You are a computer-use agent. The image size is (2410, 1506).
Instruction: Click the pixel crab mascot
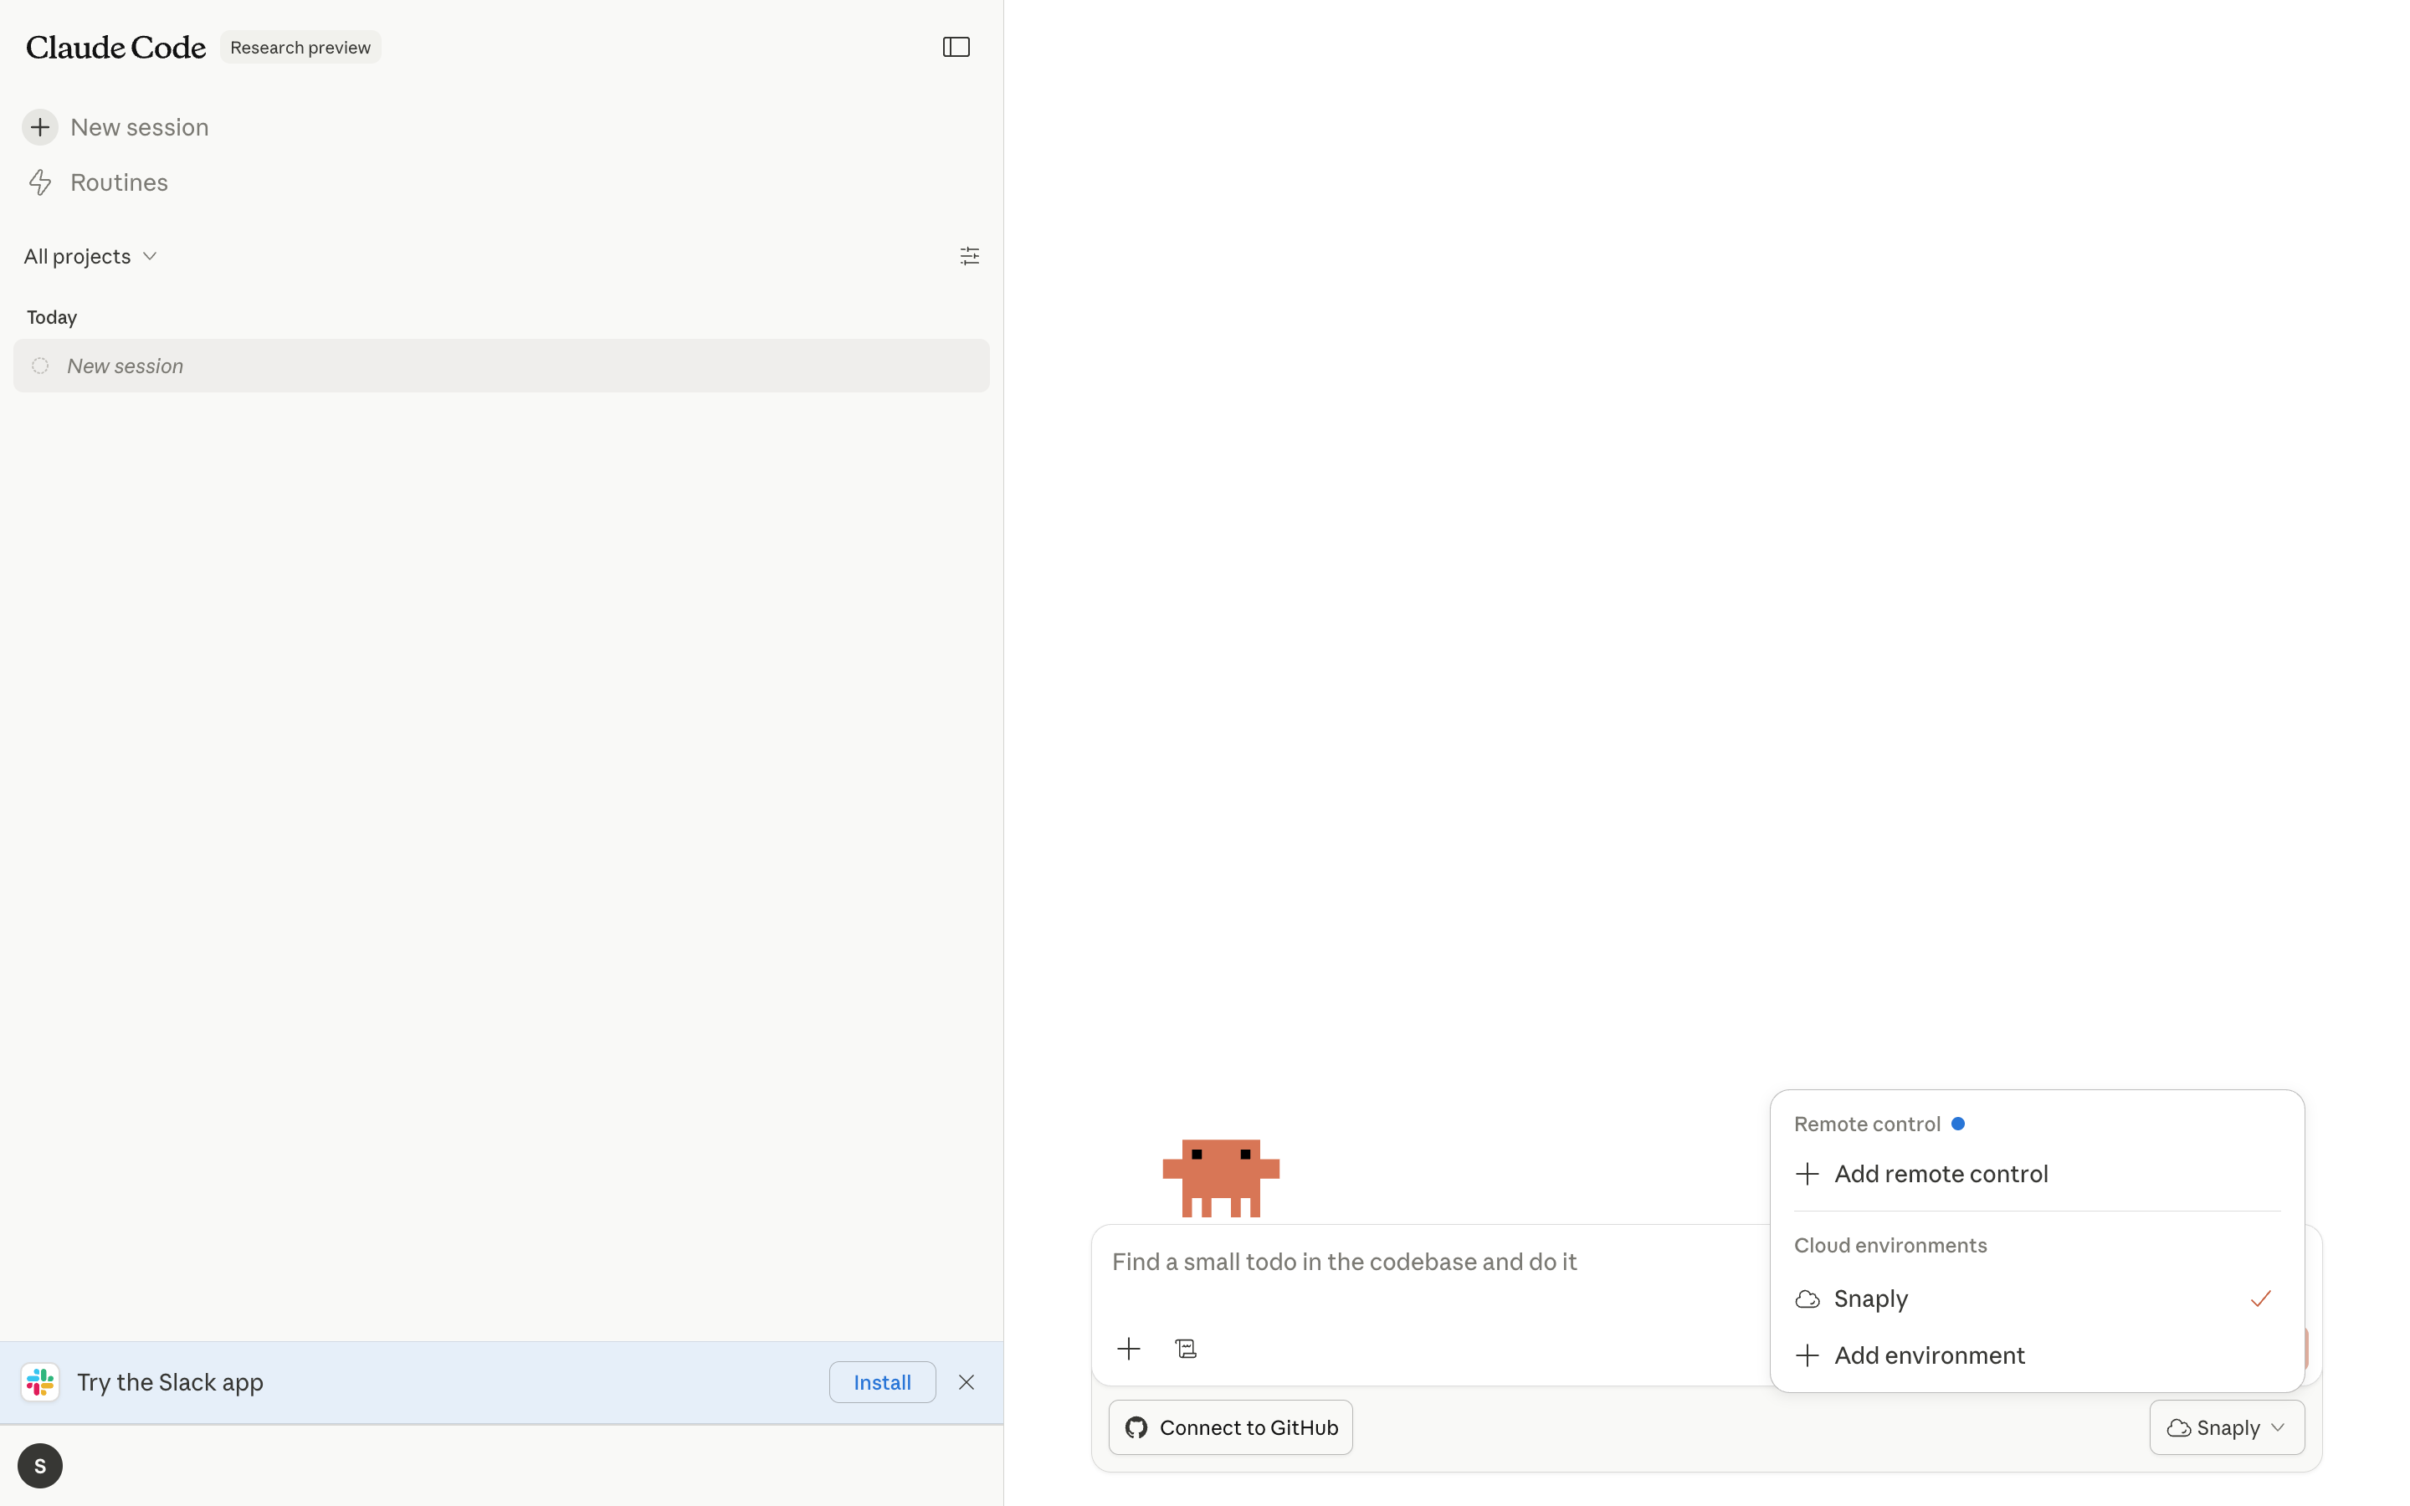1220,1177
